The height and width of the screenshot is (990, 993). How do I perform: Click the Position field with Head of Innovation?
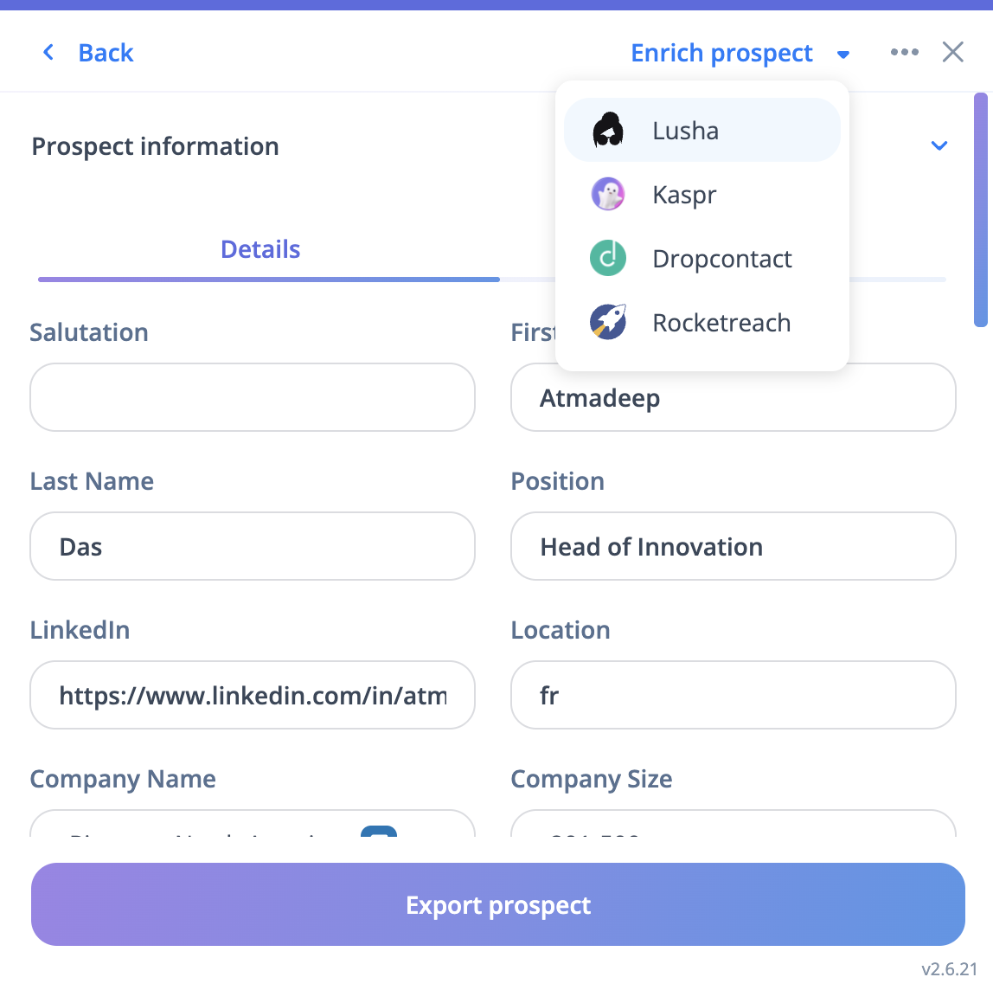click(x=733, y=546)
